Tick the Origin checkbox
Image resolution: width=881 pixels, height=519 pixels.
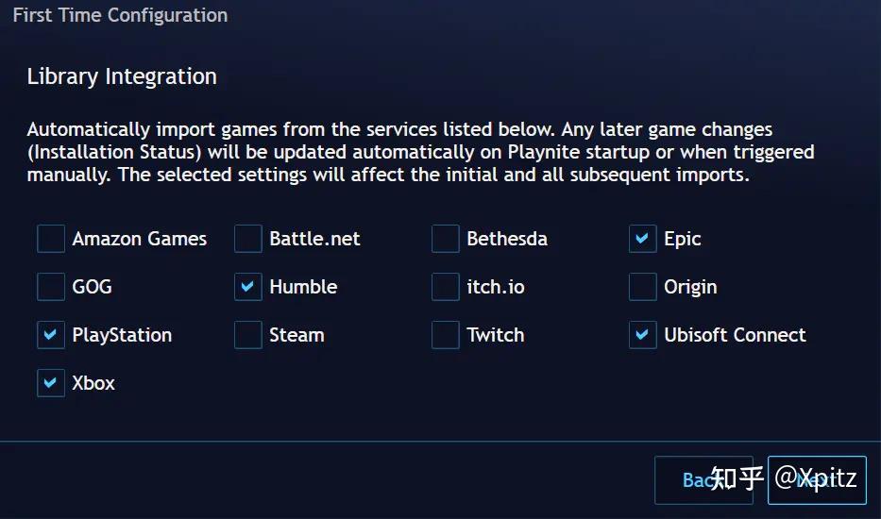643,287
